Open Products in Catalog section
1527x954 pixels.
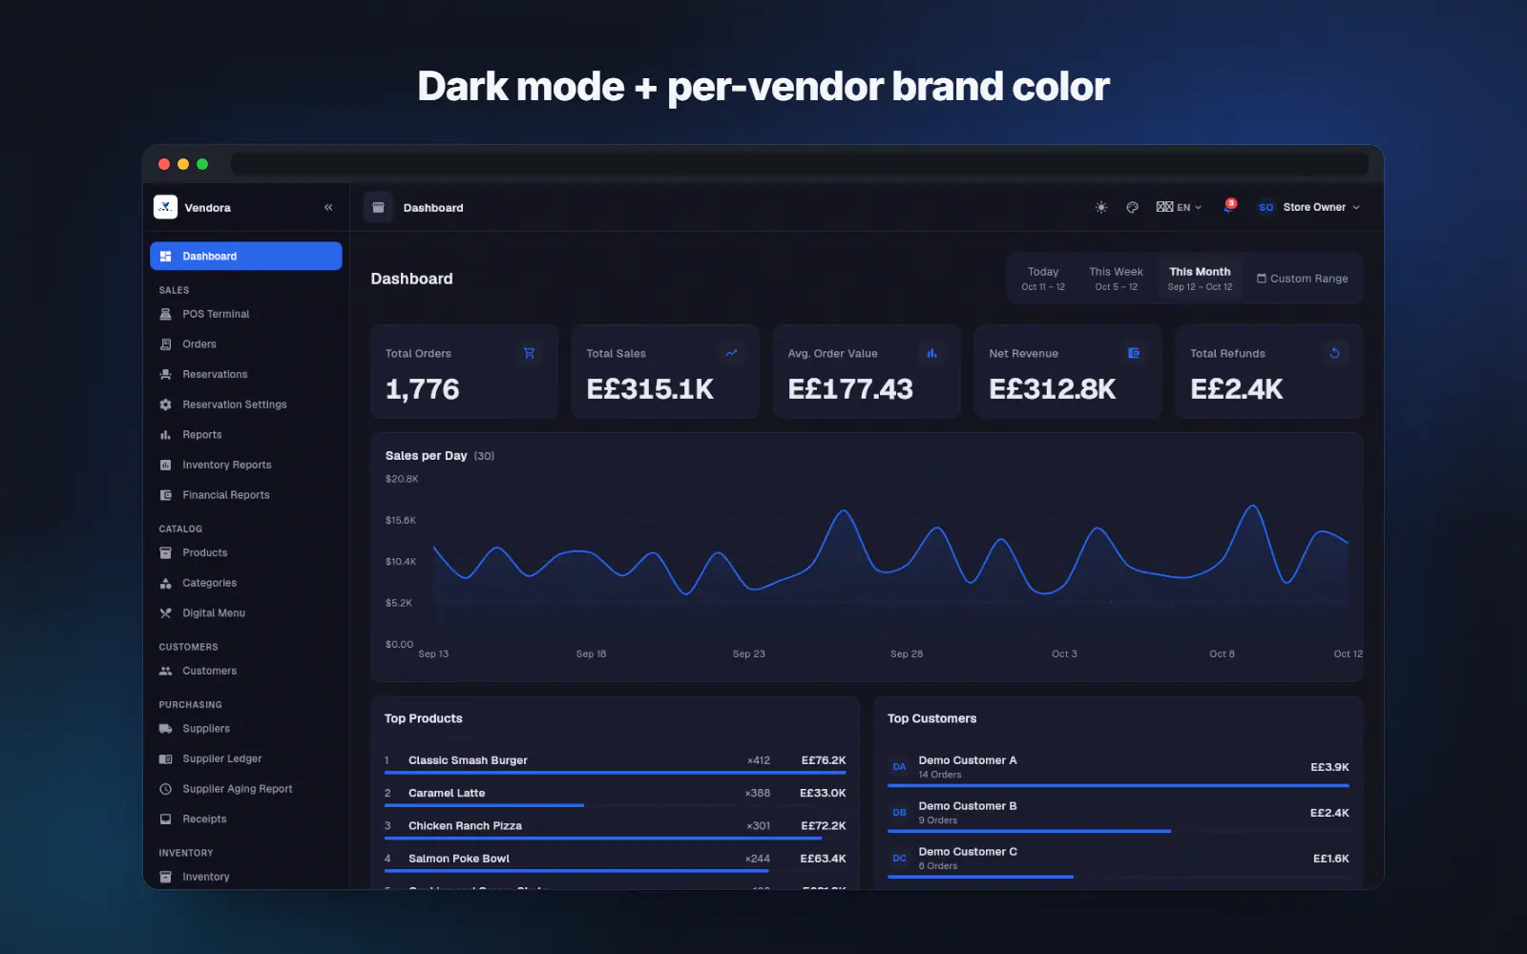click(x=245, y=552)
